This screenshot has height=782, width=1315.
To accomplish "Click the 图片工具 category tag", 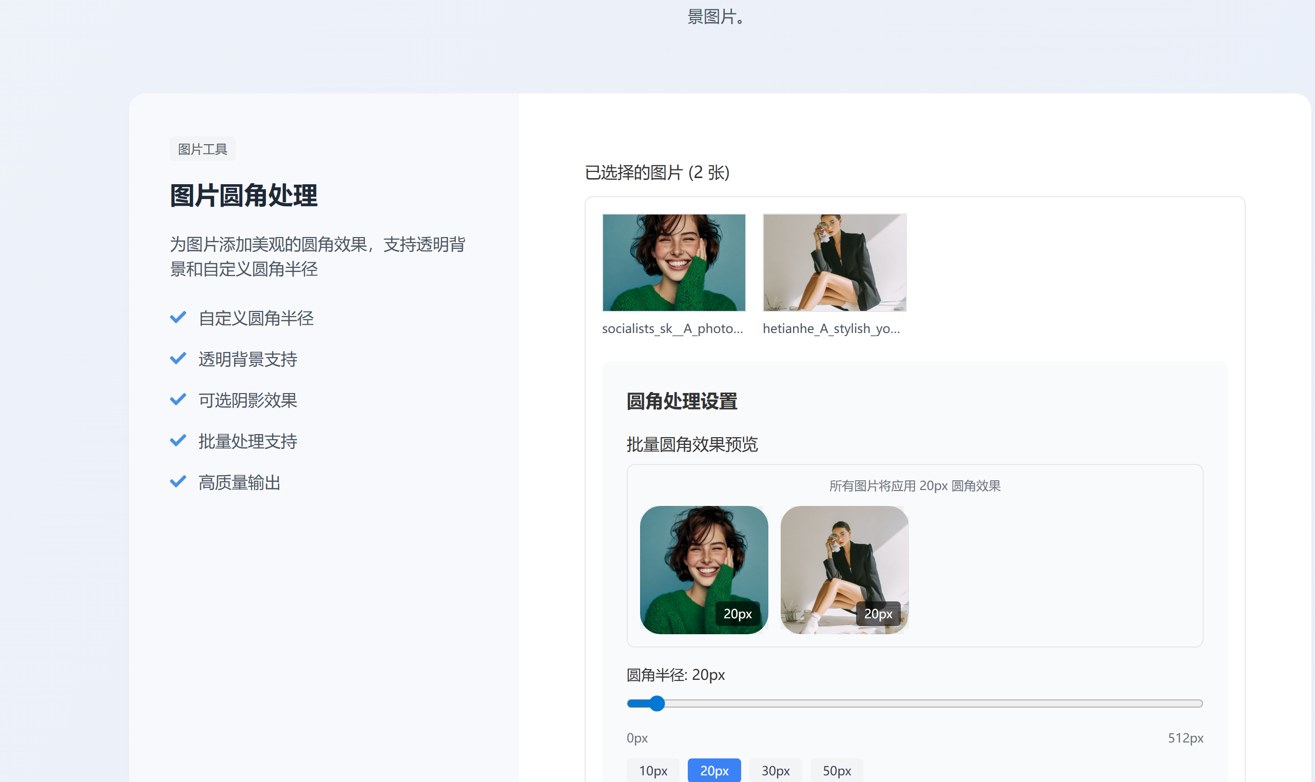I will coord(202,149).
